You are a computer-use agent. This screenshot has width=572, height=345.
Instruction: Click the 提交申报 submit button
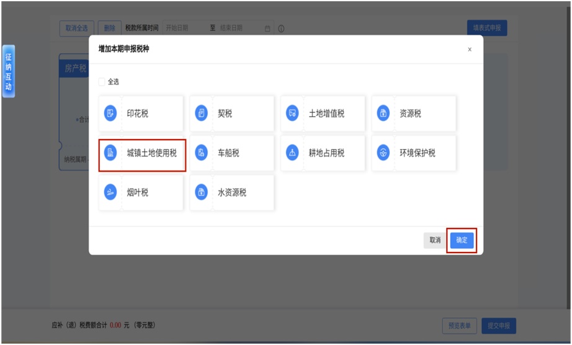(499, 326)
